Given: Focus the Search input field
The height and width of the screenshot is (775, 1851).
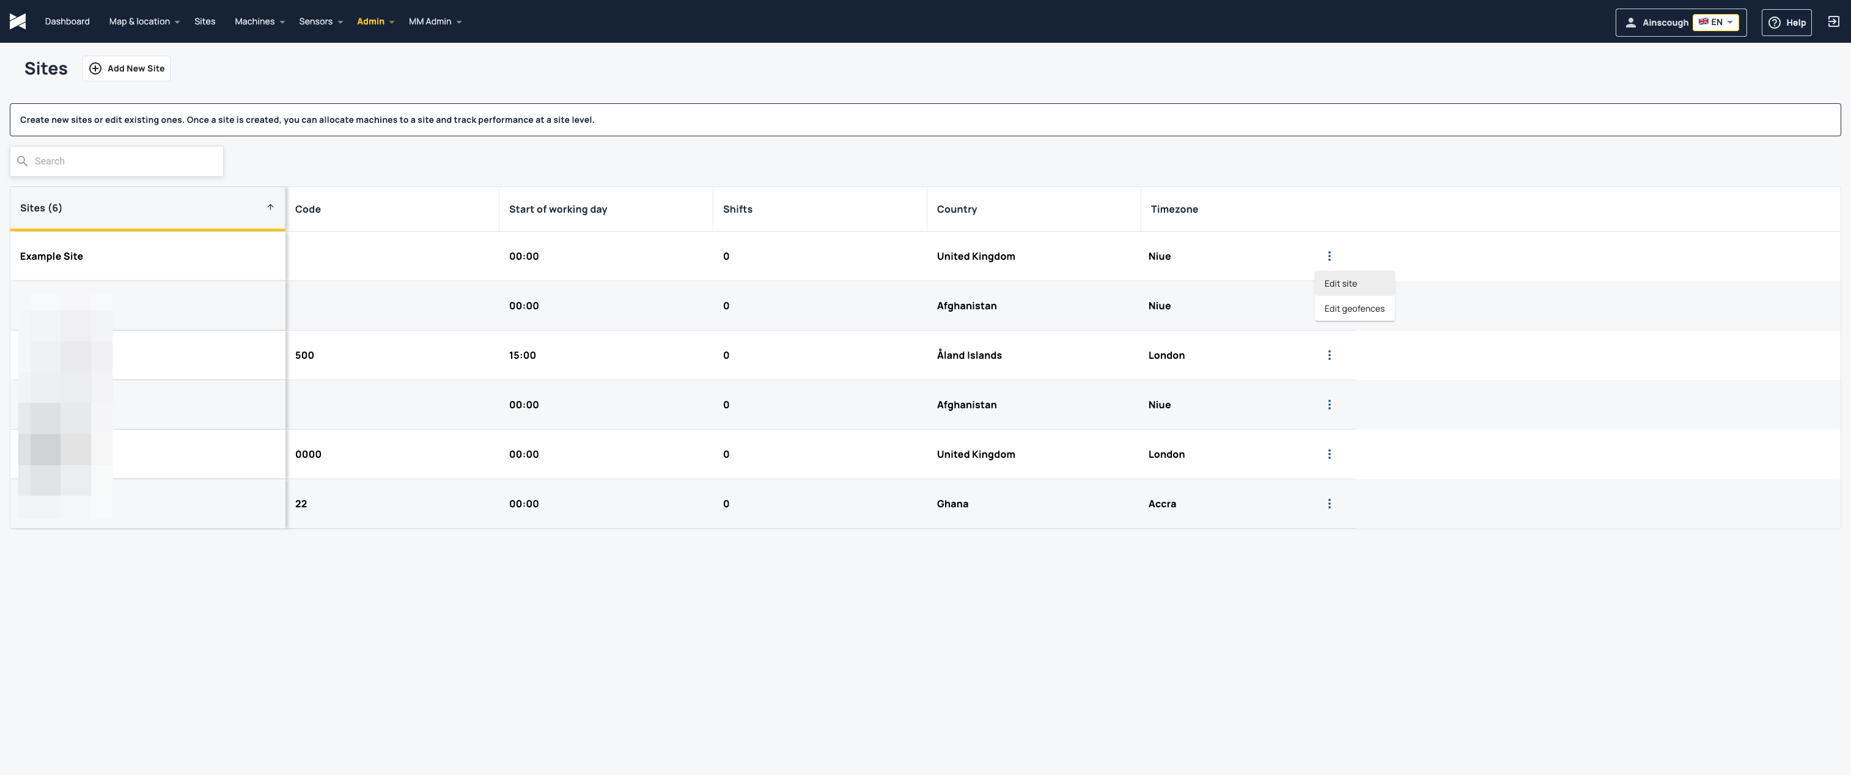Looking at the screenshot, I should click(x=116, y=161).
